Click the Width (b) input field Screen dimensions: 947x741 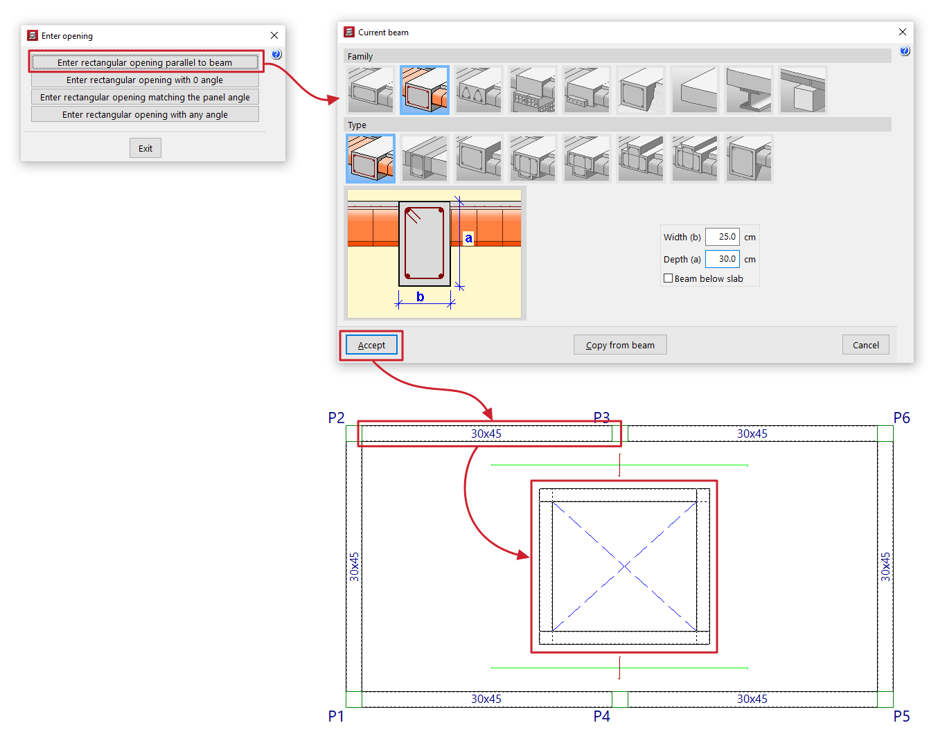723,237
